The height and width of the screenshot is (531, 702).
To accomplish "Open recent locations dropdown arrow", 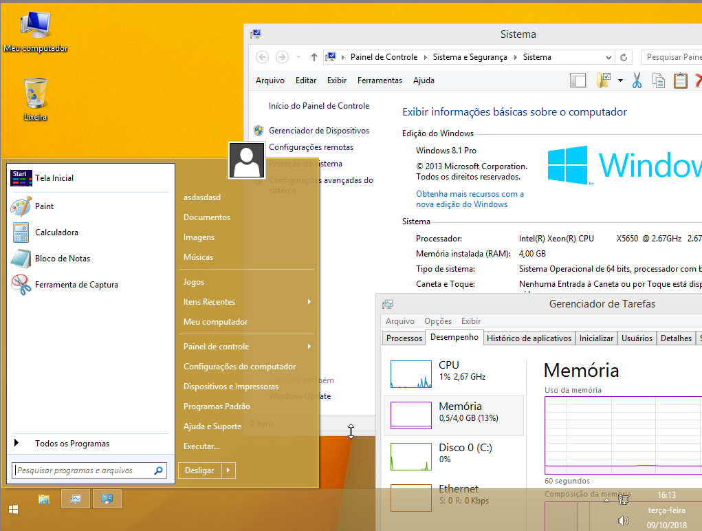I will tap(298, 57).
